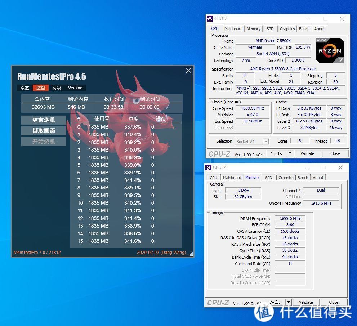Click Tools button in top CPU-Z window
The image size is (357, 326).
pyautogui.click(x=276, y=154)
